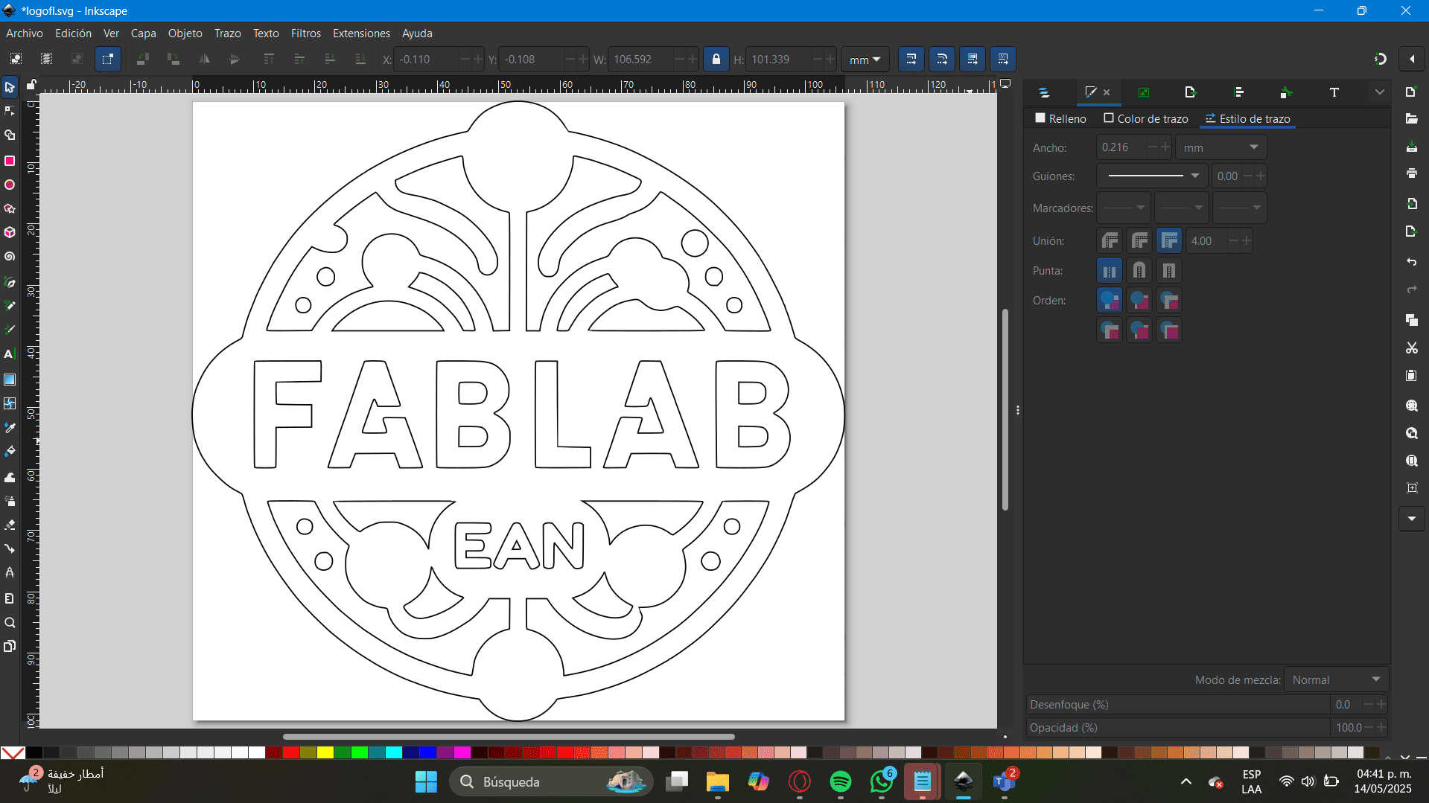
Task: Click the Save document icon
Action: coord(1411,147)
